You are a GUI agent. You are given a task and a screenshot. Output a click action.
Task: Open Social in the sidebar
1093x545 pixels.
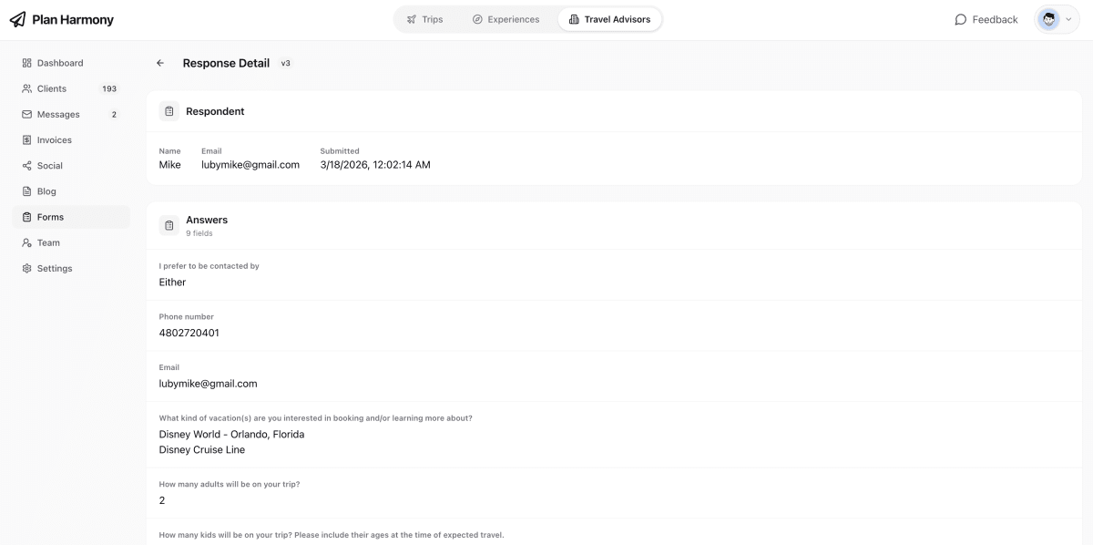click(x=71, y=166)
